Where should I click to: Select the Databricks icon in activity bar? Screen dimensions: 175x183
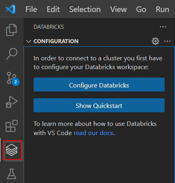(12, 150)
